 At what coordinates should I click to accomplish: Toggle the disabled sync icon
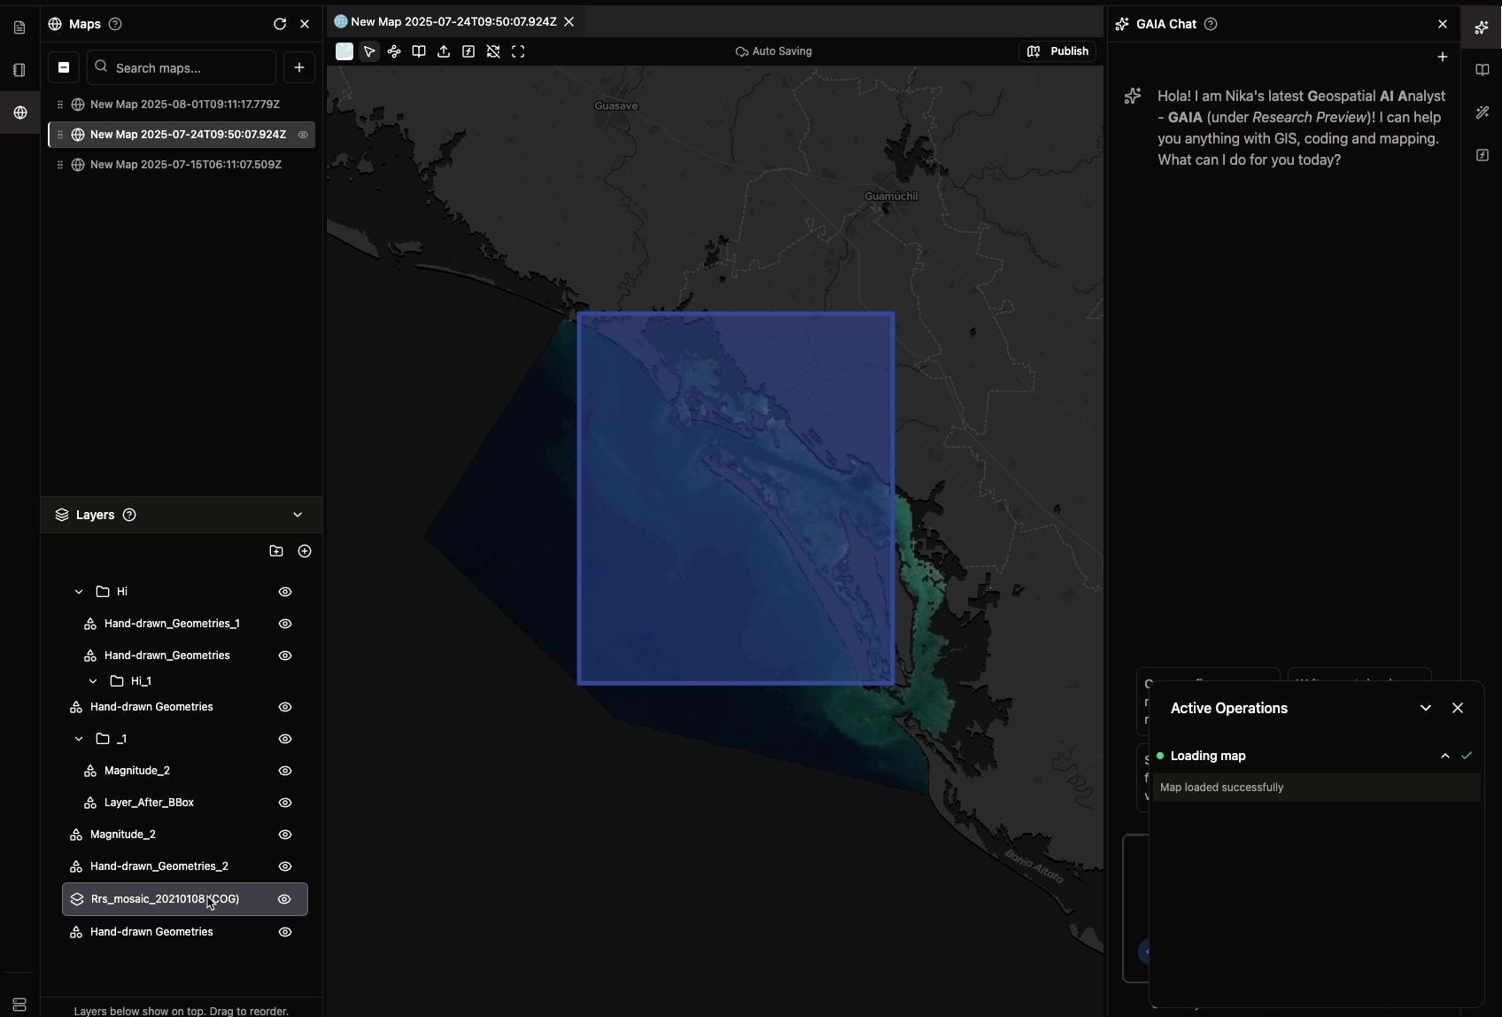(x=493, y=51)
